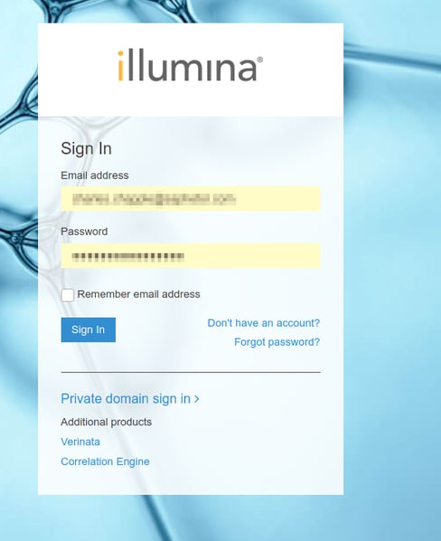Click the Remember email address label text
The width and height of the screenshot is (441, 541).
click(138, 294)
